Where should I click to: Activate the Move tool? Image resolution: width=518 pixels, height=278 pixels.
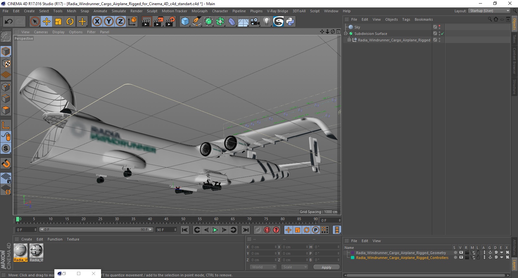tap(47, 22)
